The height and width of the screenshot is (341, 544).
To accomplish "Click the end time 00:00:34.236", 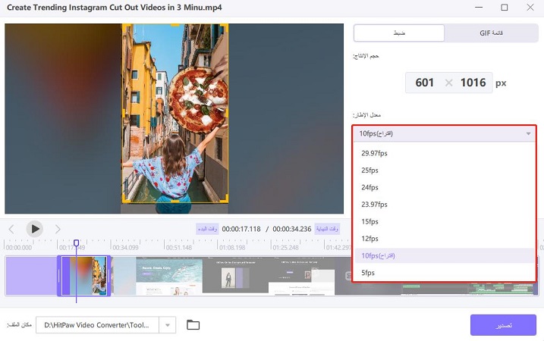I will pyautogui.click(x=292, y=229).
